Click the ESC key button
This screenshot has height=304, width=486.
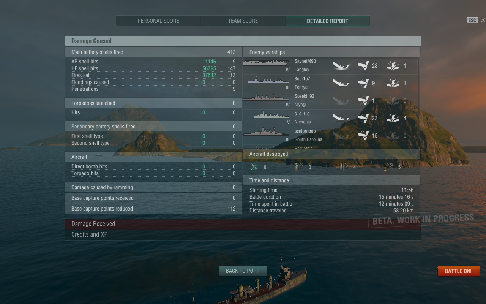(472, 20)
